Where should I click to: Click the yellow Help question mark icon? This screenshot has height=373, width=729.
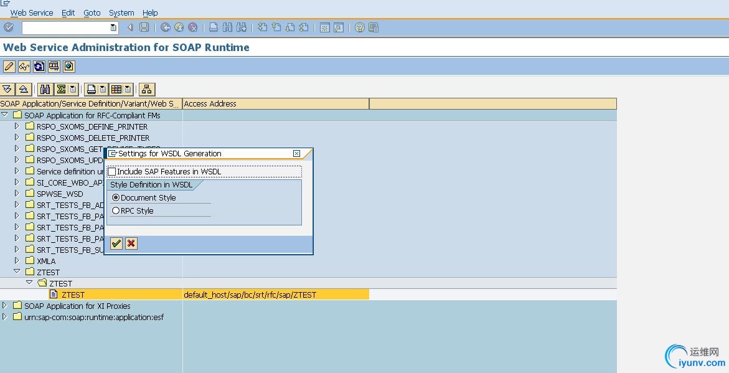click(359, 27)
